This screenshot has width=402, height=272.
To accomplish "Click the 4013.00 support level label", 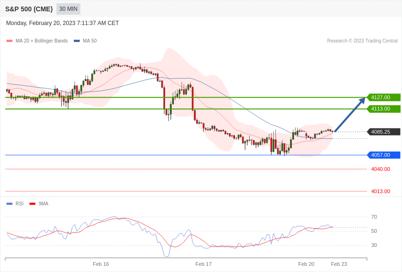I will [381, 191].
